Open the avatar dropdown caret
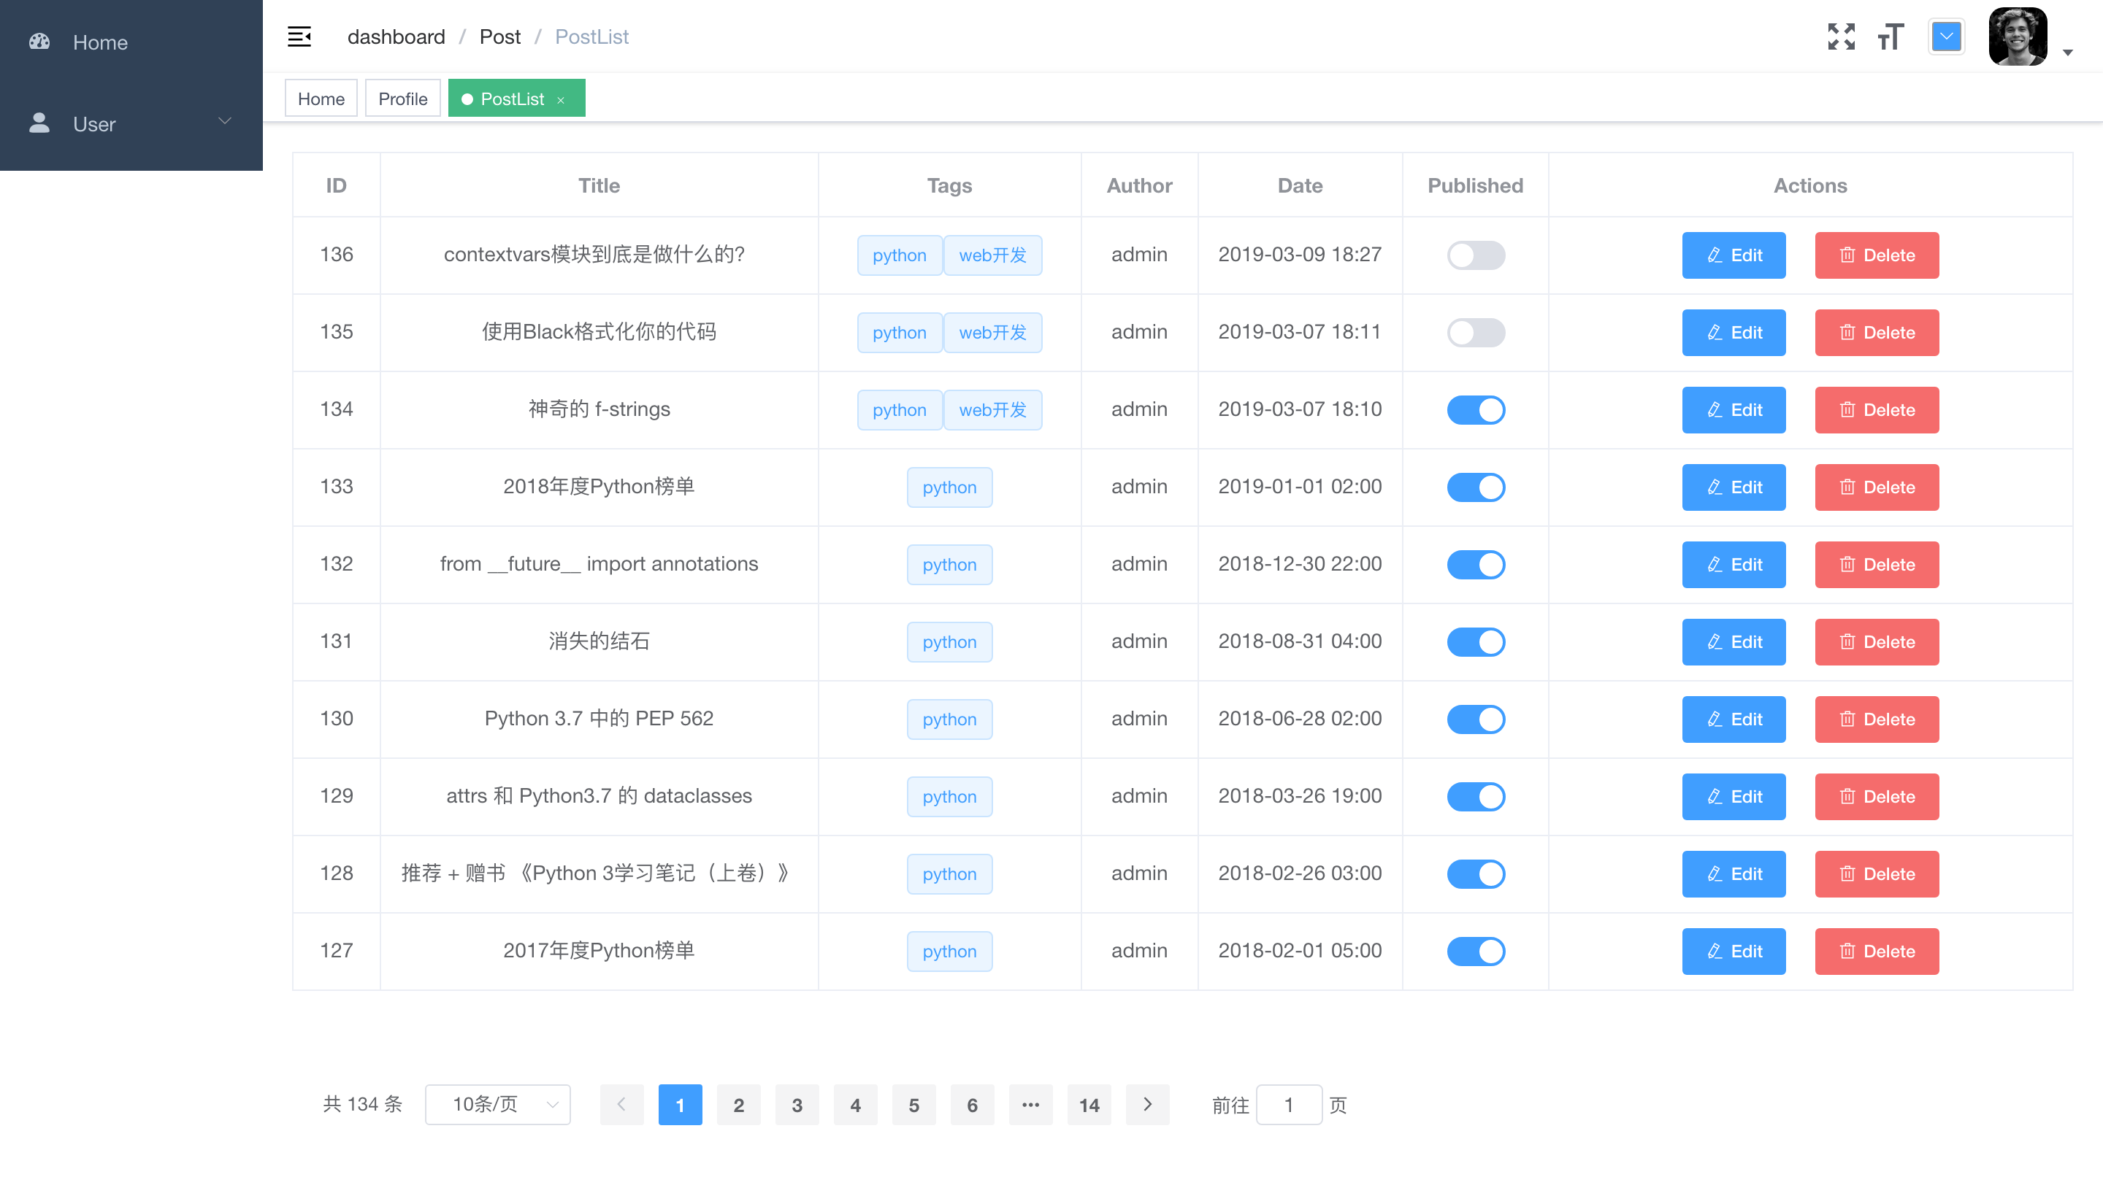The height and width of the screenshot is (1204, 2103). click(2067, 53)
